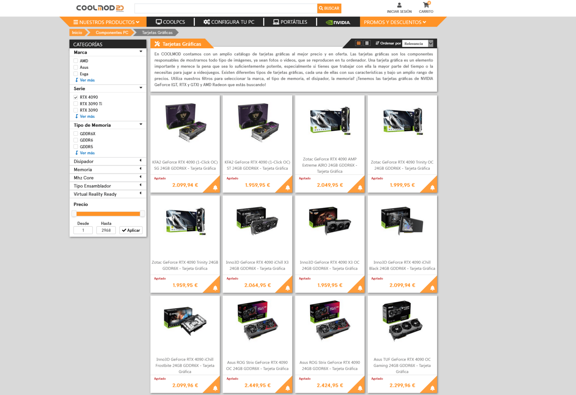Toggle the AMD brand checkbox

76,61
